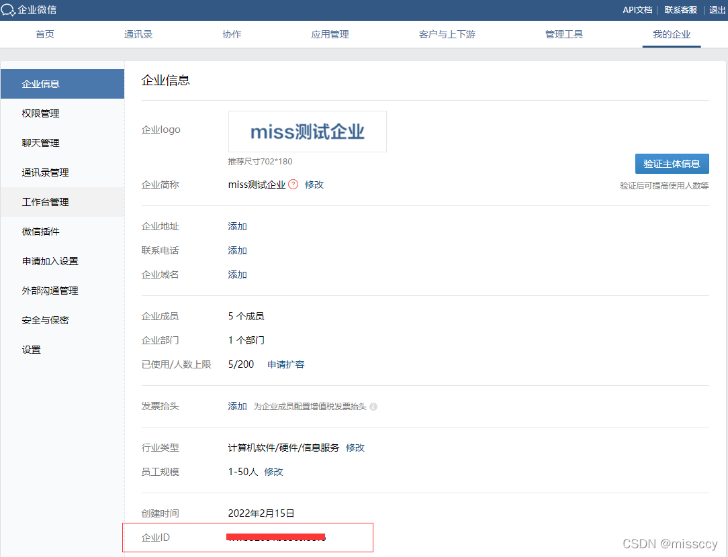Click 修改 next to 员工规模
The image size is (728, 557).
(273, 472)
